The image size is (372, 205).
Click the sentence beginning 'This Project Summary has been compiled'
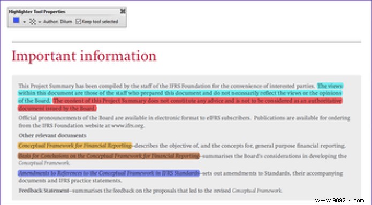tap(166, 86)
